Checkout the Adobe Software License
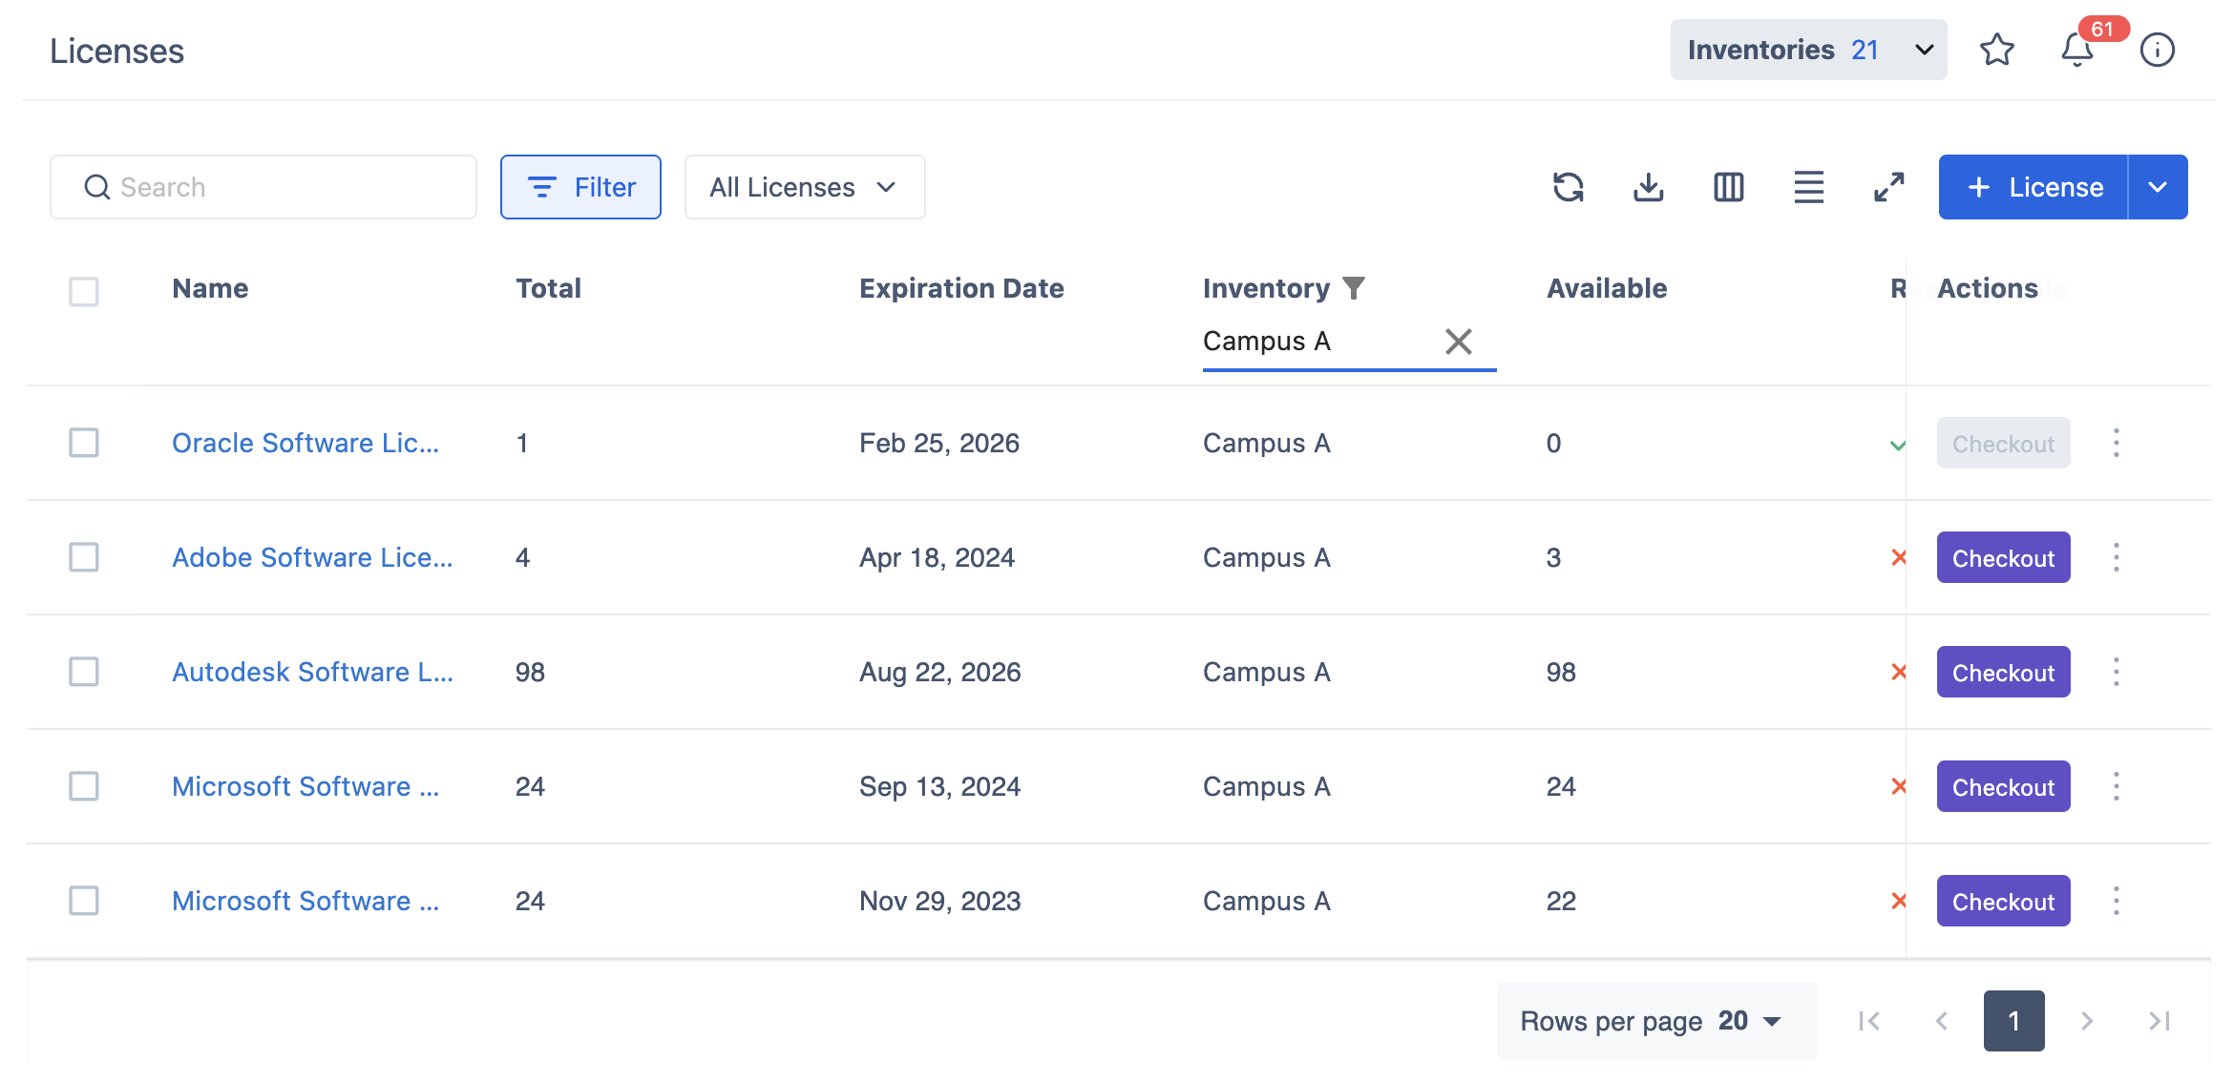This screenshot has width=2234, height=1082. coord(2002,557)
